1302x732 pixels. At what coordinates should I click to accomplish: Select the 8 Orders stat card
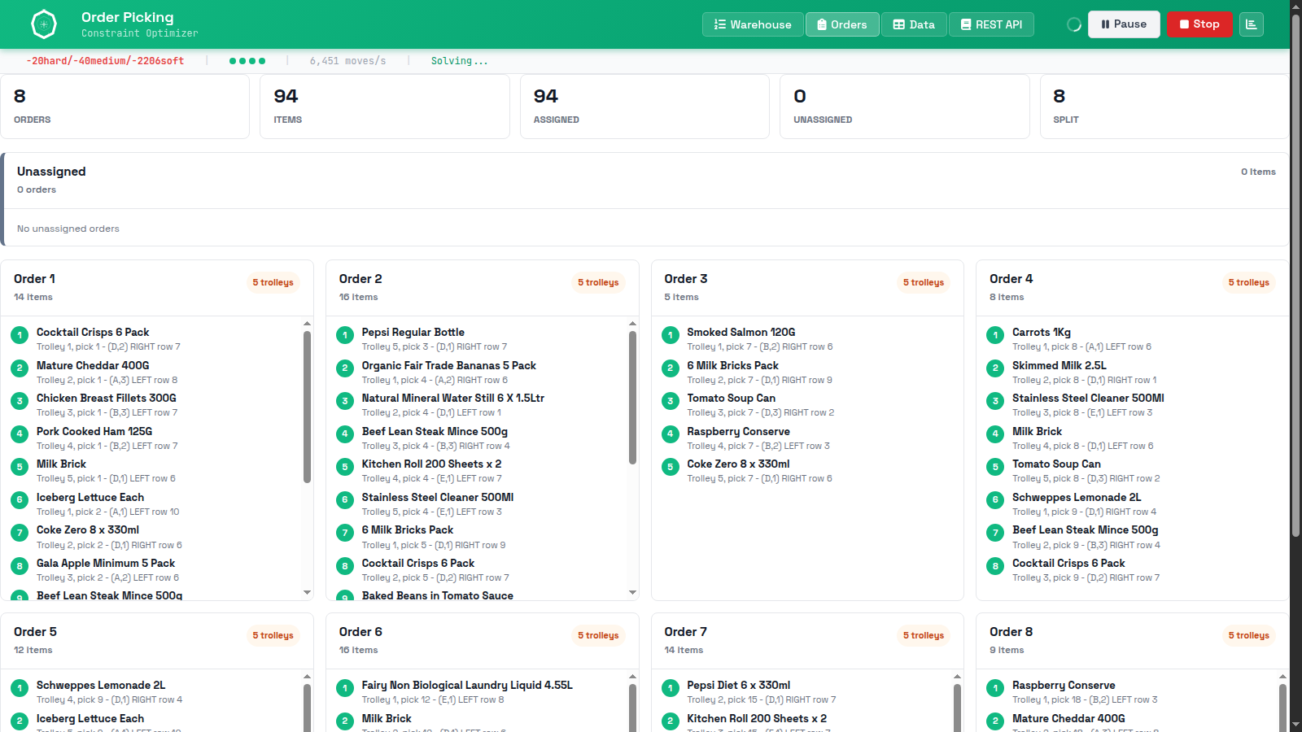click(x=125, y=107)
